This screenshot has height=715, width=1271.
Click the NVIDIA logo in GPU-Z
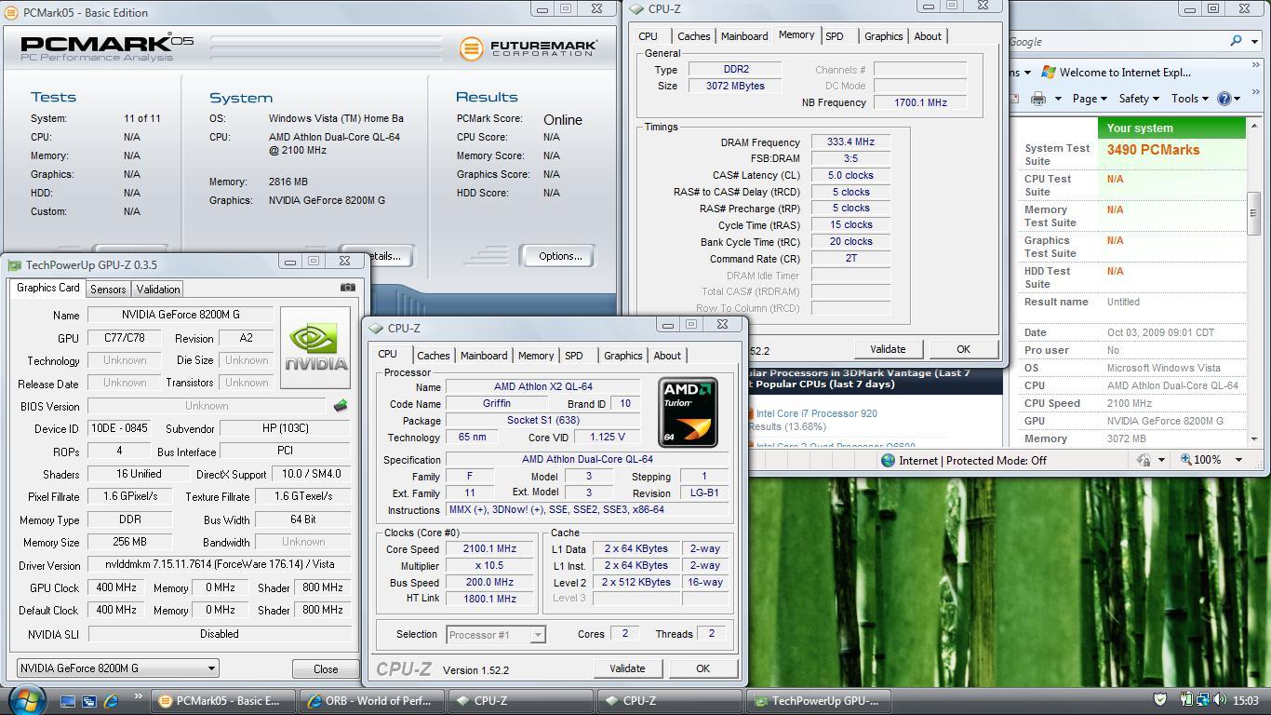tap(315, 347)
